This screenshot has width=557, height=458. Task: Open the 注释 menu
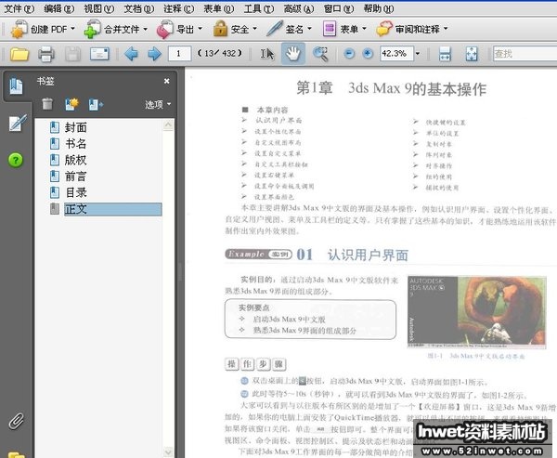[x=178, y=8]
